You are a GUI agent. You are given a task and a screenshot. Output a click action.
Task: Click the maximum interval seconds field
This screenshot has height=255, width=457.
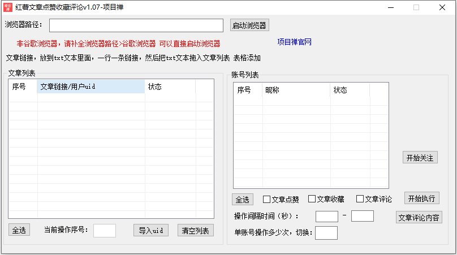[363, 216]
